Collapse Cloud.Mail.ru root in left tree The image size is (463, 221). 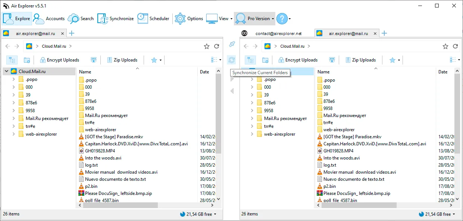pos(6,72)
